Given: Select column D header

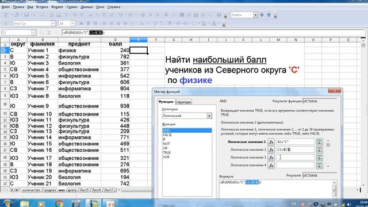Looking at the screenshot, I should click(x=115, y=40).
